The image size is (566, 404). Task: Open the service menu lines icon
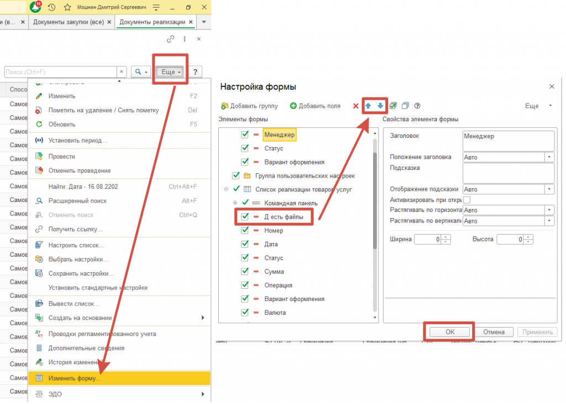(156, 7)
